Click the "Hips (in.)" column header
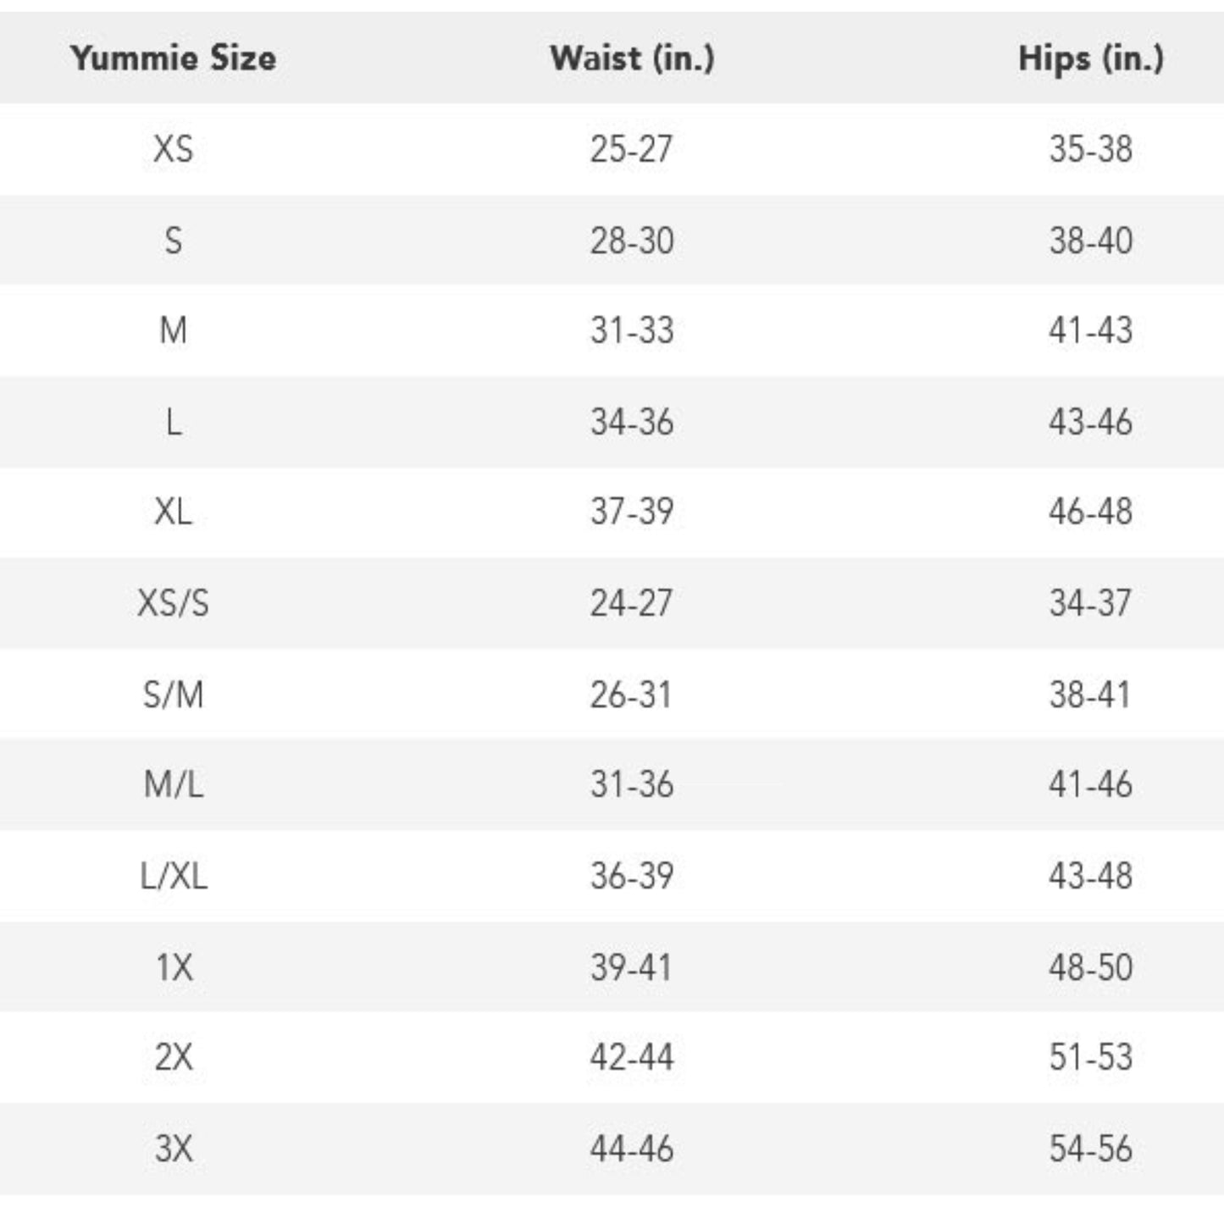 pos(1090,58)
